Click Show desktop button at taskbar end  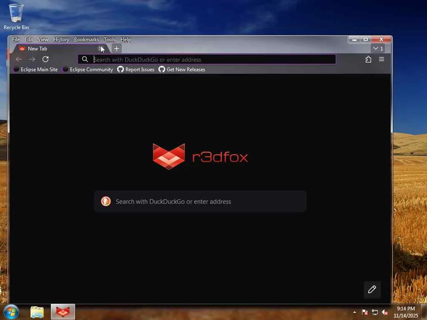424,312
